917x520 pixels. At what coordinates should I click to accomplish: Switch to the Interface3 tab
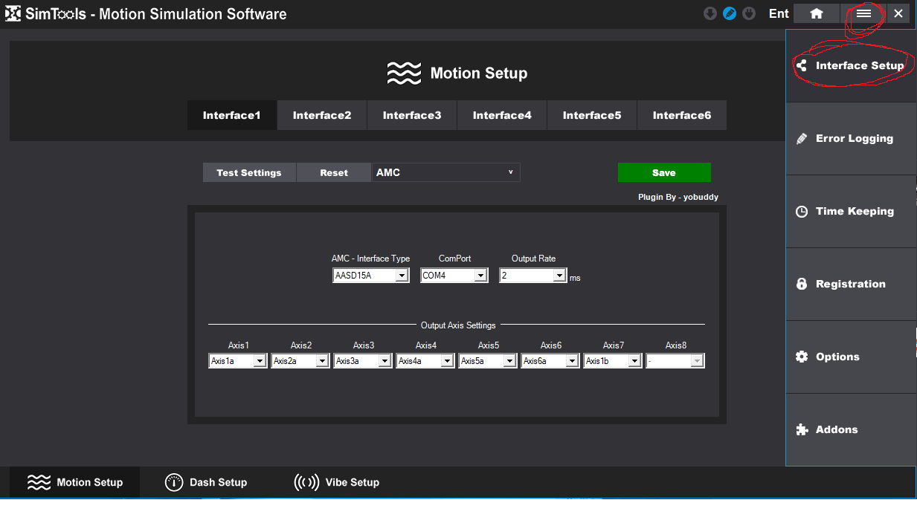click(412, 115)
